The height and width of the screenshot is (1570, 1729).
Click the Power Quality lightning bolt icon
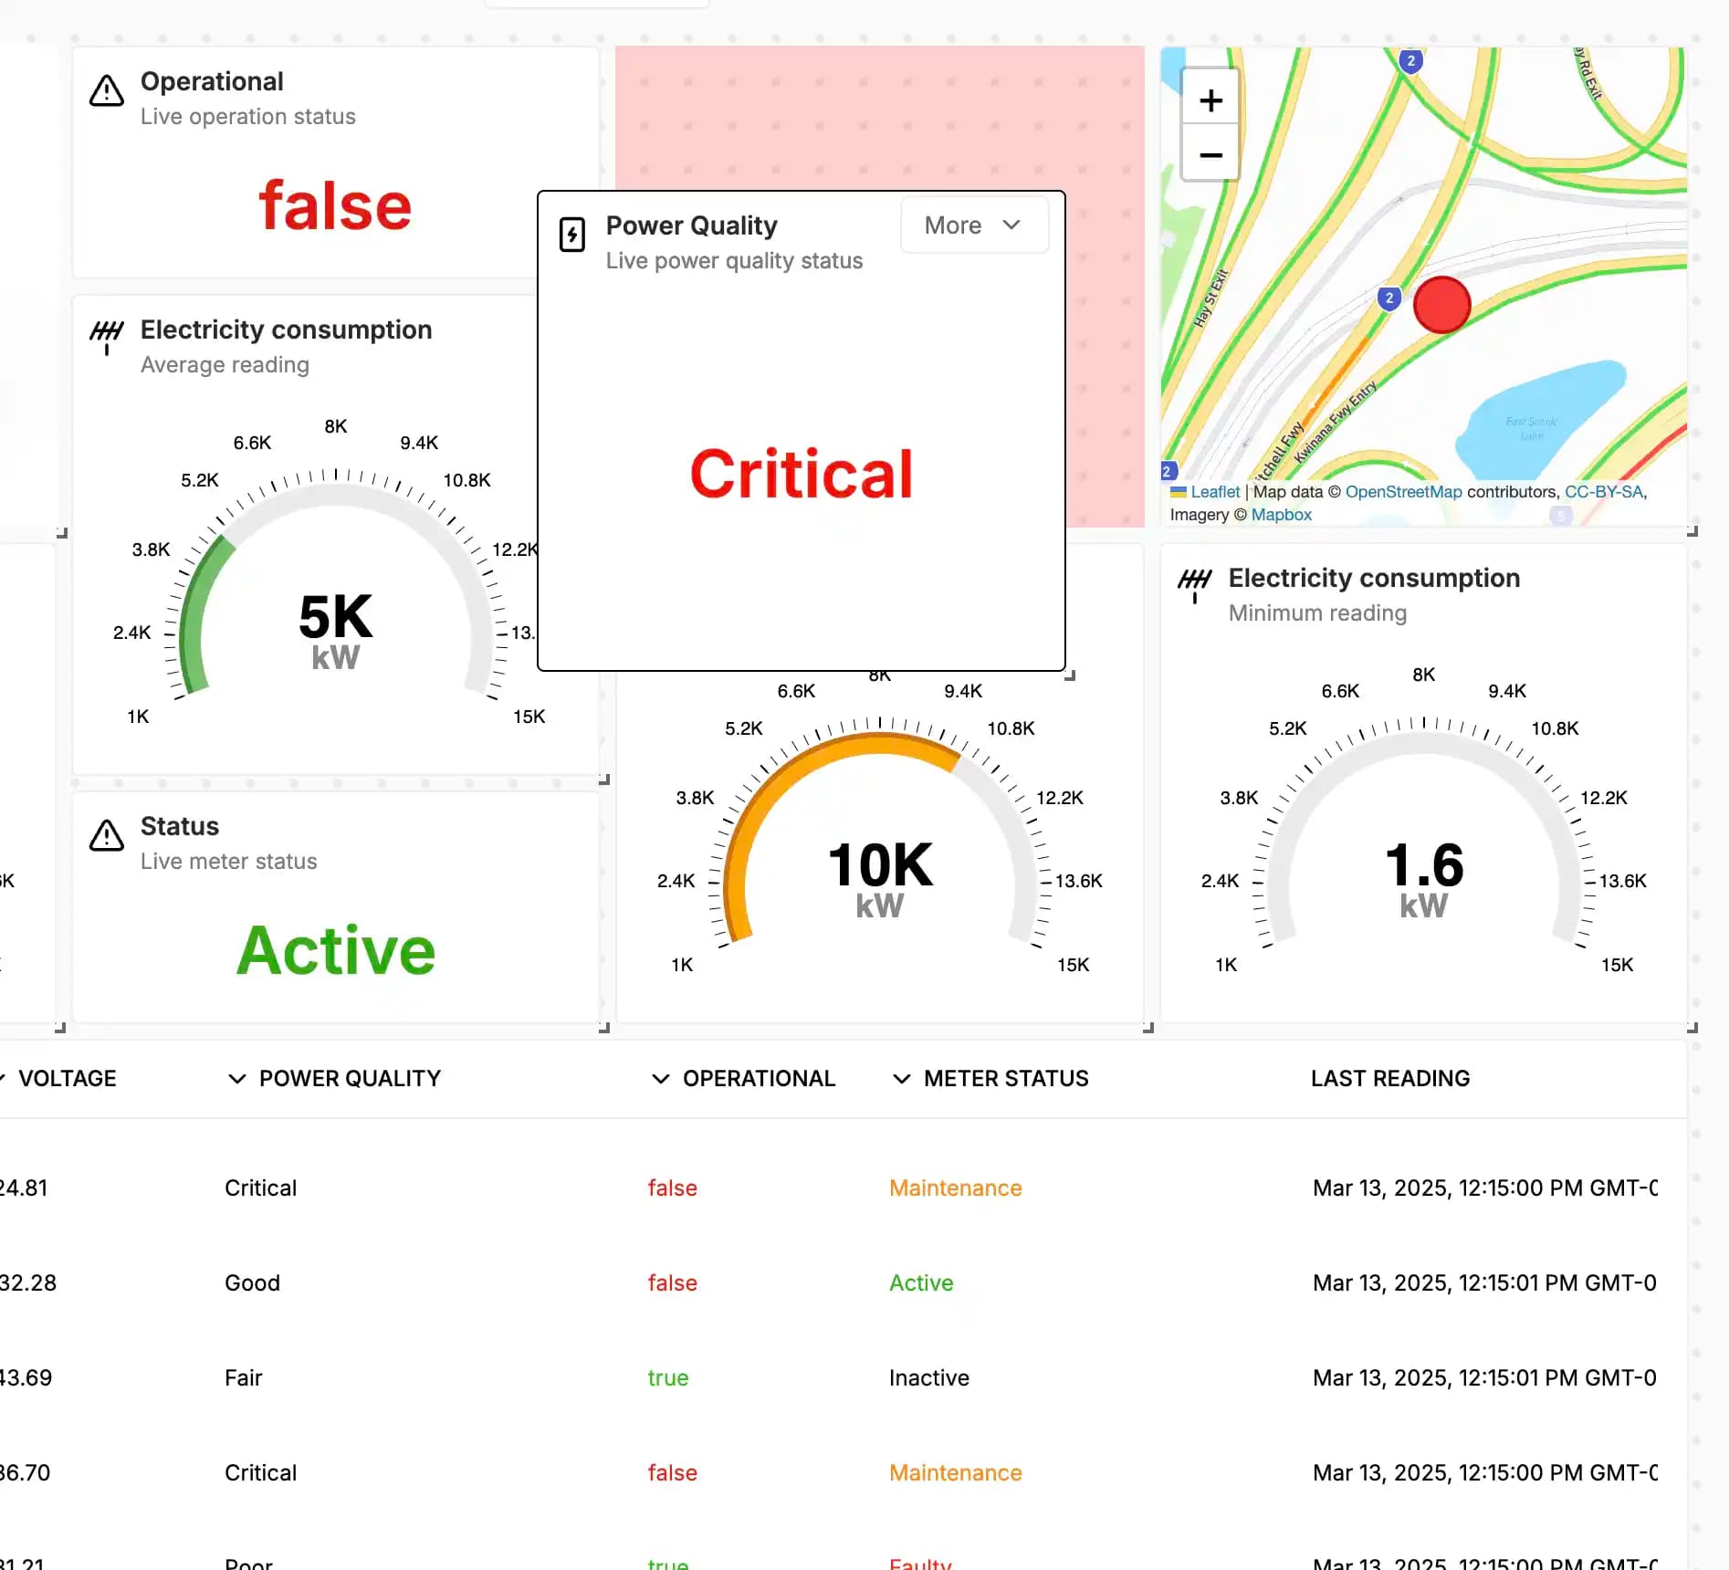572,235
